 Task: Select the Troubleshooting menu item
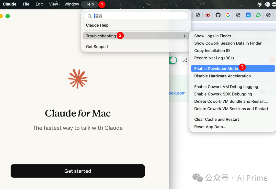point(136,36)
